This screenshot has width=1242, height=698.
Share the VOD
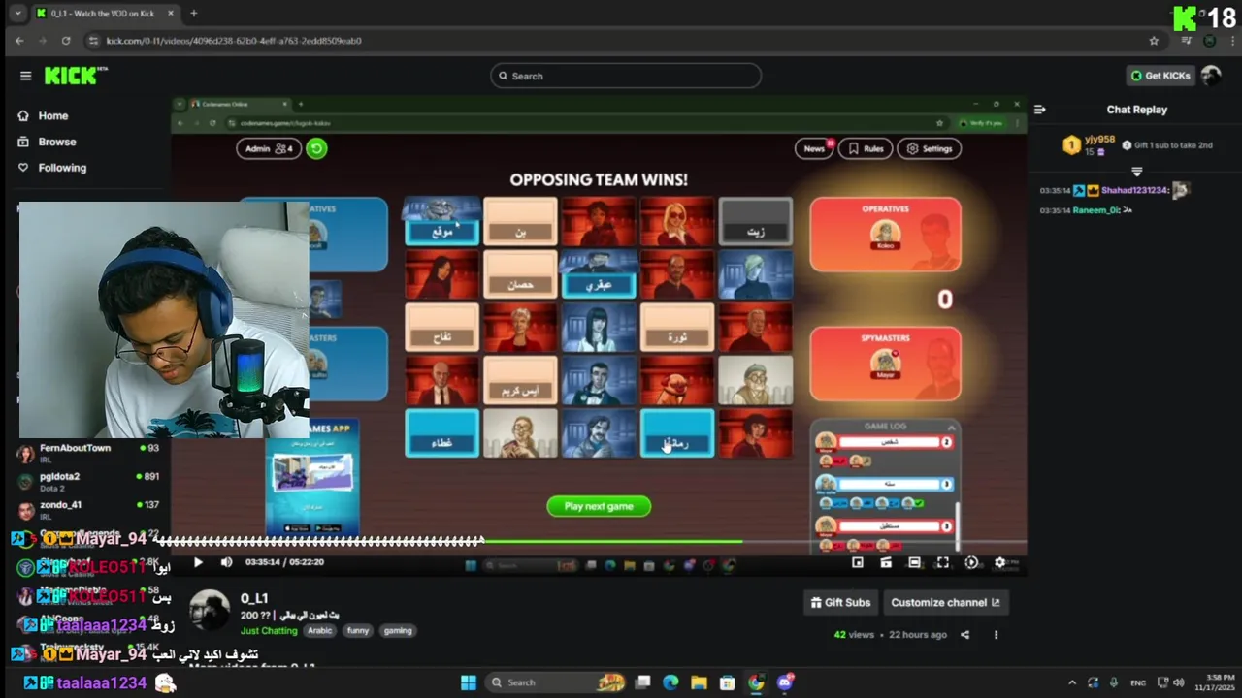pos(964,635)
